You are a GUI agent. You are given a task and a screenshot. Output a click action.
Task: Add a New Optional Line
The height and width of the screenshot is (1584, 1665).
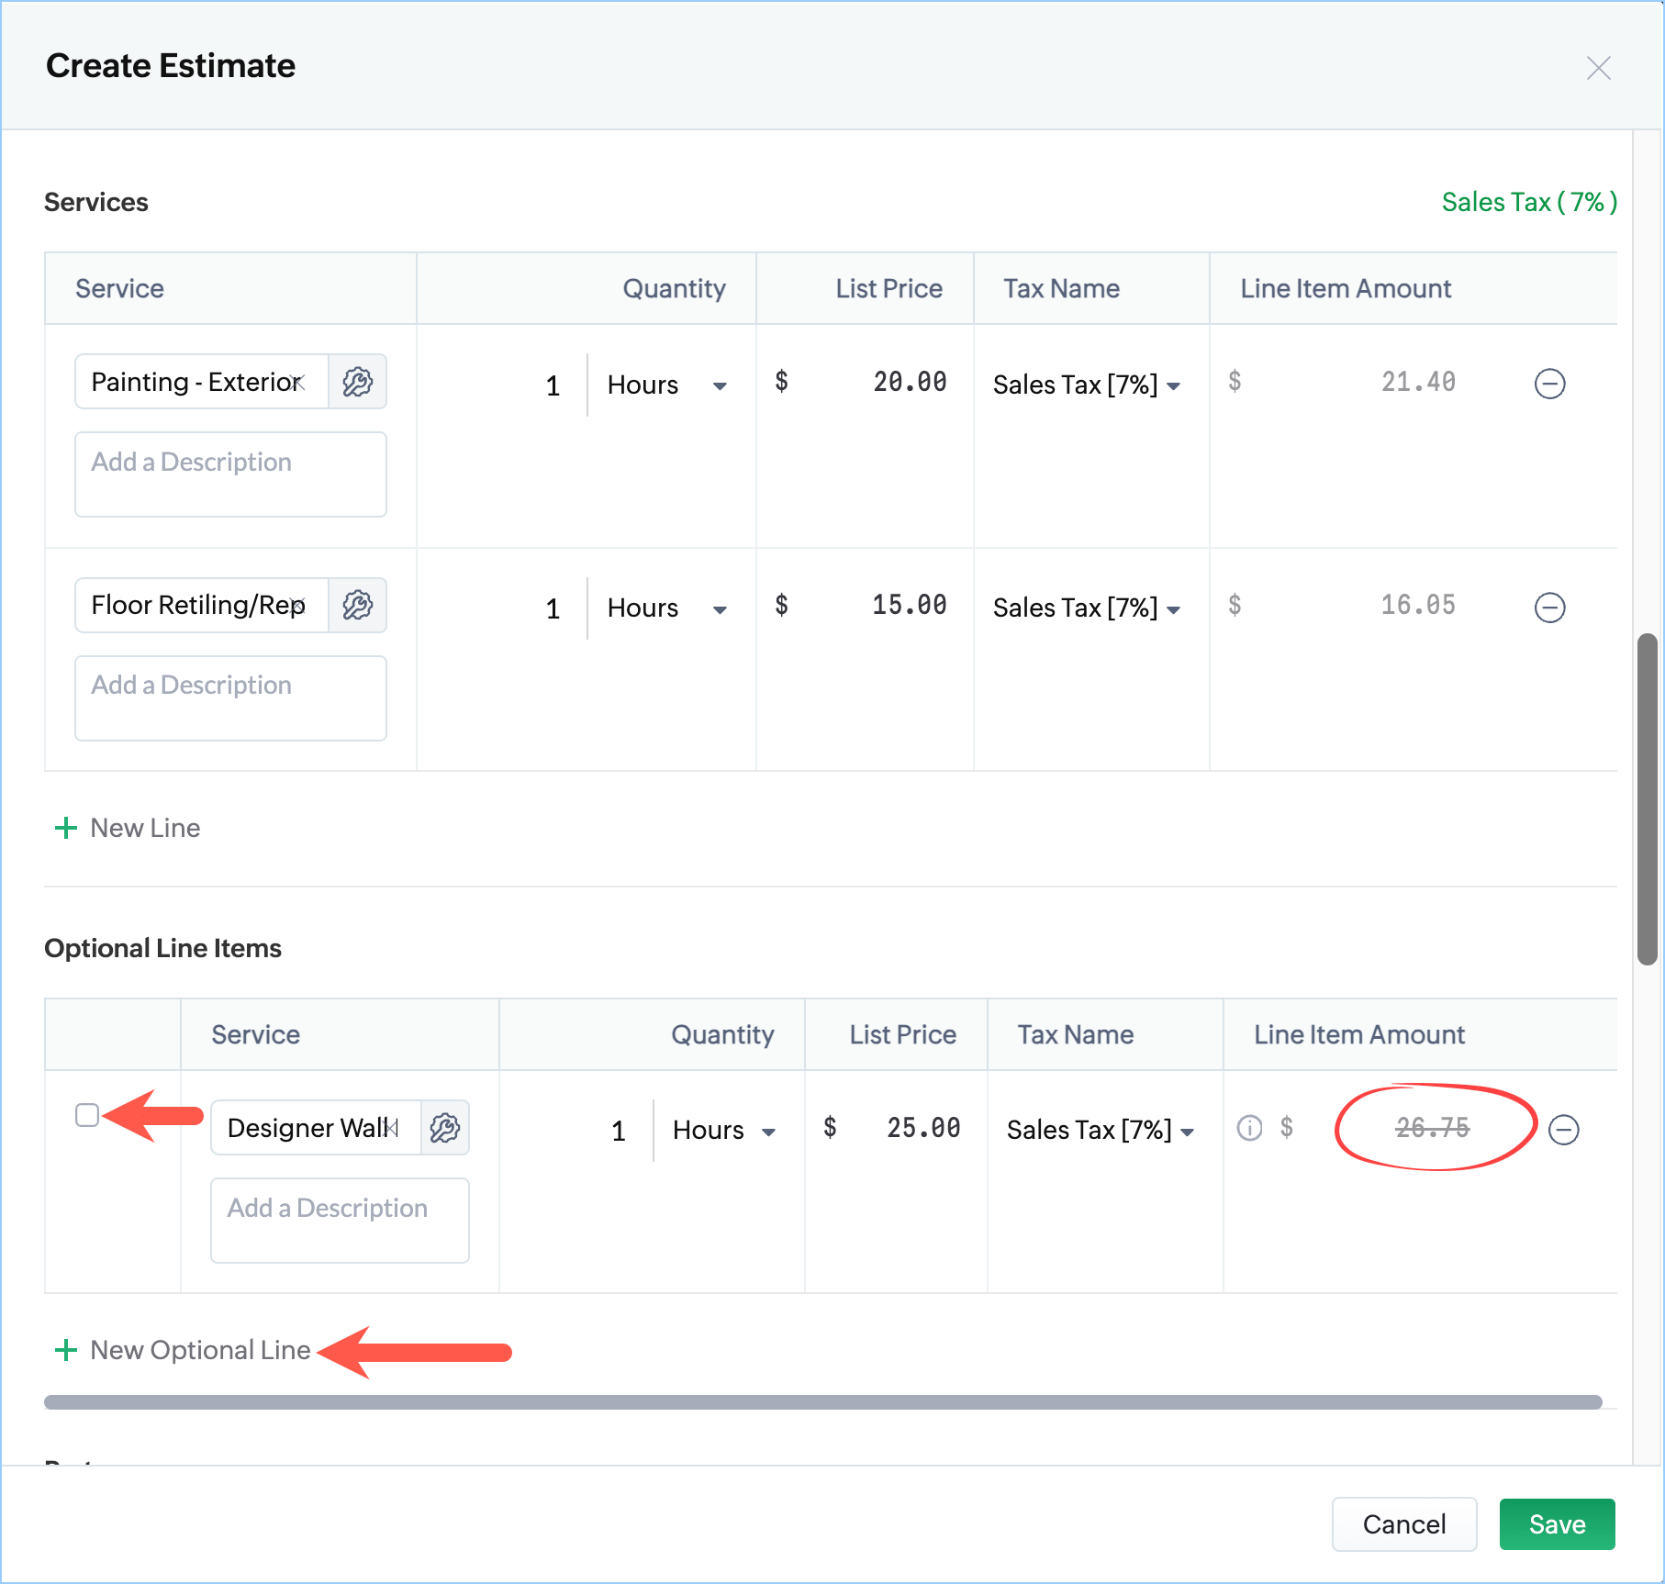(184, 1351)
